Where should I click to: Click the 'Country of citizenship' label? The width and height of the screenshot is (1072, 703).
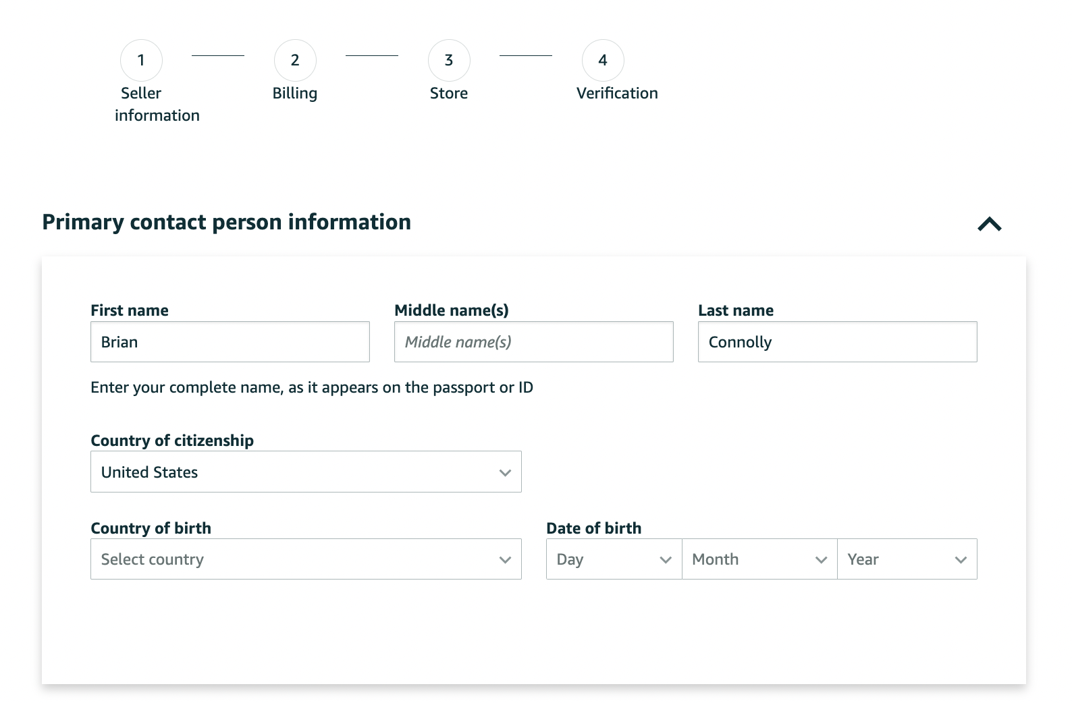[172, 441]
